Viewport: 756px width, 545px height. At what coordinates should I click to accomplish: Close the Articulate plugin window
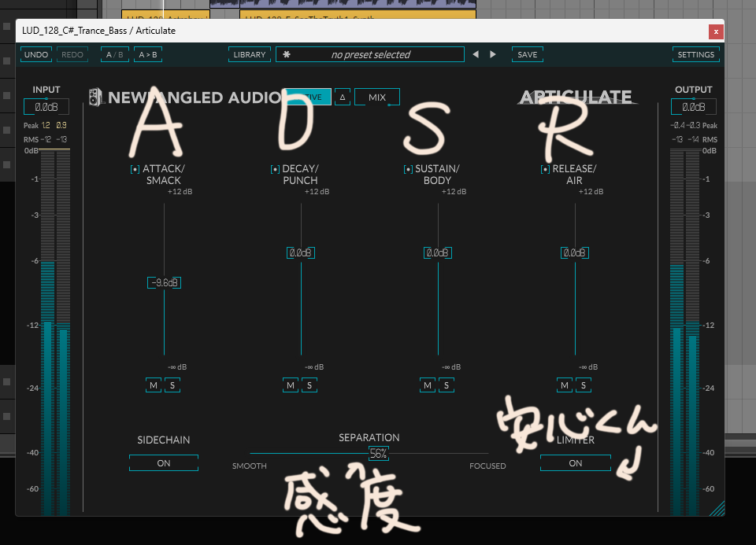point(716,31)
